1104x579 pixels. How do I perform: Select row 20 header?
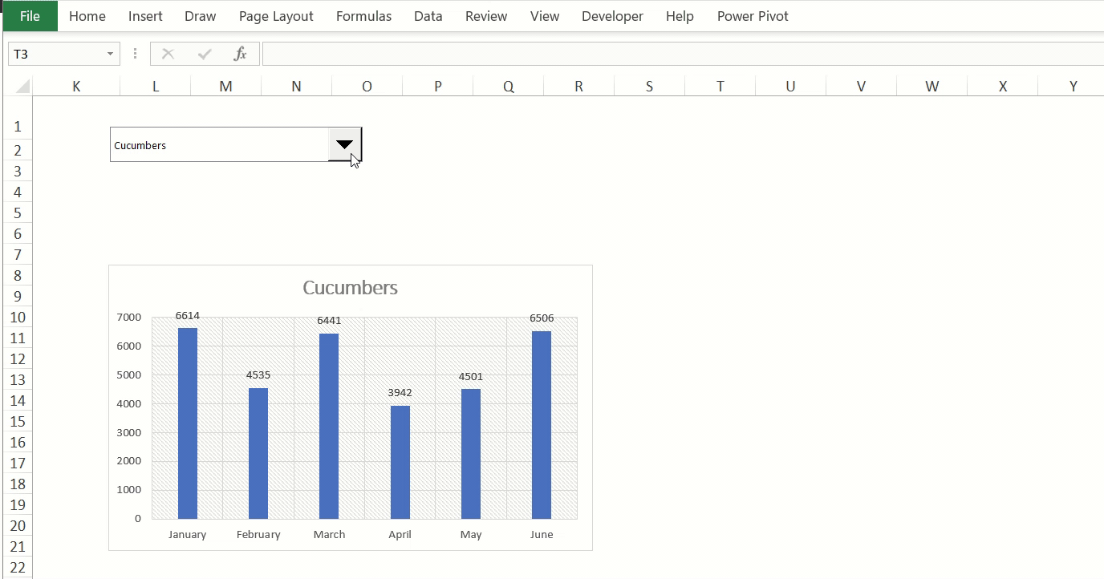pos(17,526)
